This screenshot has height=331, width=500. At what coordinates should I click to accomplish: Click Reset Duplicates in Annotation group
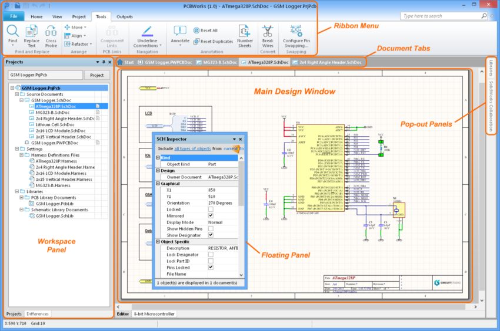click(213, 41)
